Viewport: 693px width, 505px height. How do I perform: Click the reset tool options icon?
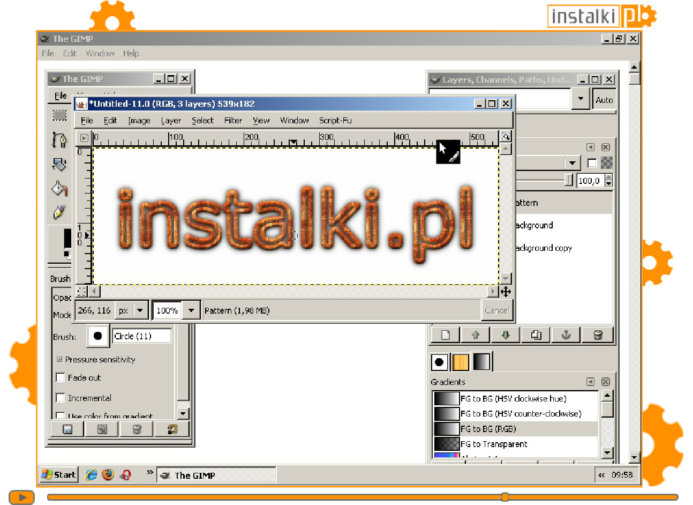click(x=172, y=429)
